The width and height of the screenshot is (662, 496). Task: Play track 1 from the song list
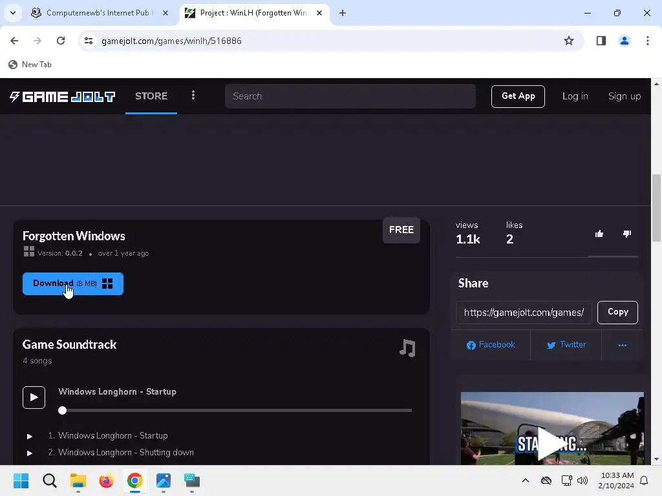[x=30, y=436]
